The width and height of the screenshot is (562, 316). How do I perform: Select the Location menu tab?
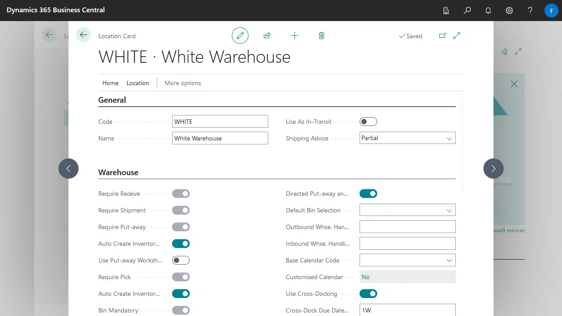[137, 83]
